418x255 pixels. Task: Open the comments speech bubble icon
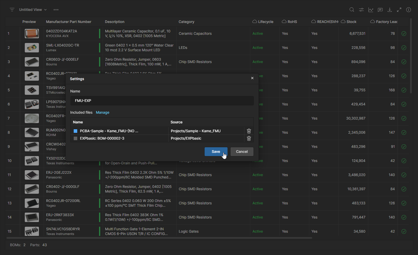(x=380, y=10)
